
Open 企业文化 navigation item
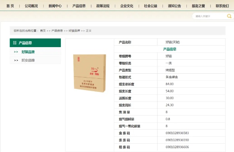127,6
